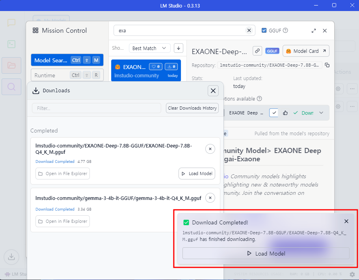The width and height of the screenshot is (359, 280).
Task: Open gemma file in File Explorer
Action: click(63, 221)
